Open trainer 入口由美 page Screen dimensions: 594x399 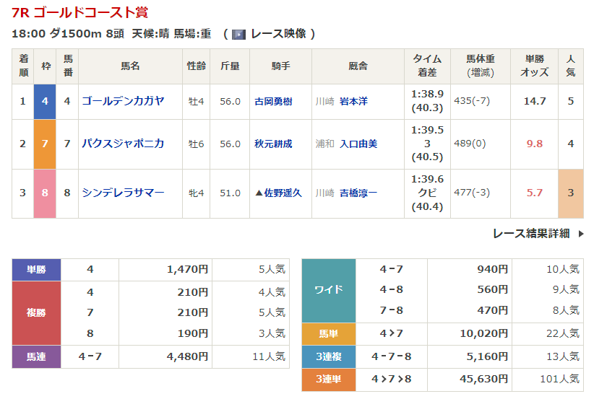click(358, 144)
